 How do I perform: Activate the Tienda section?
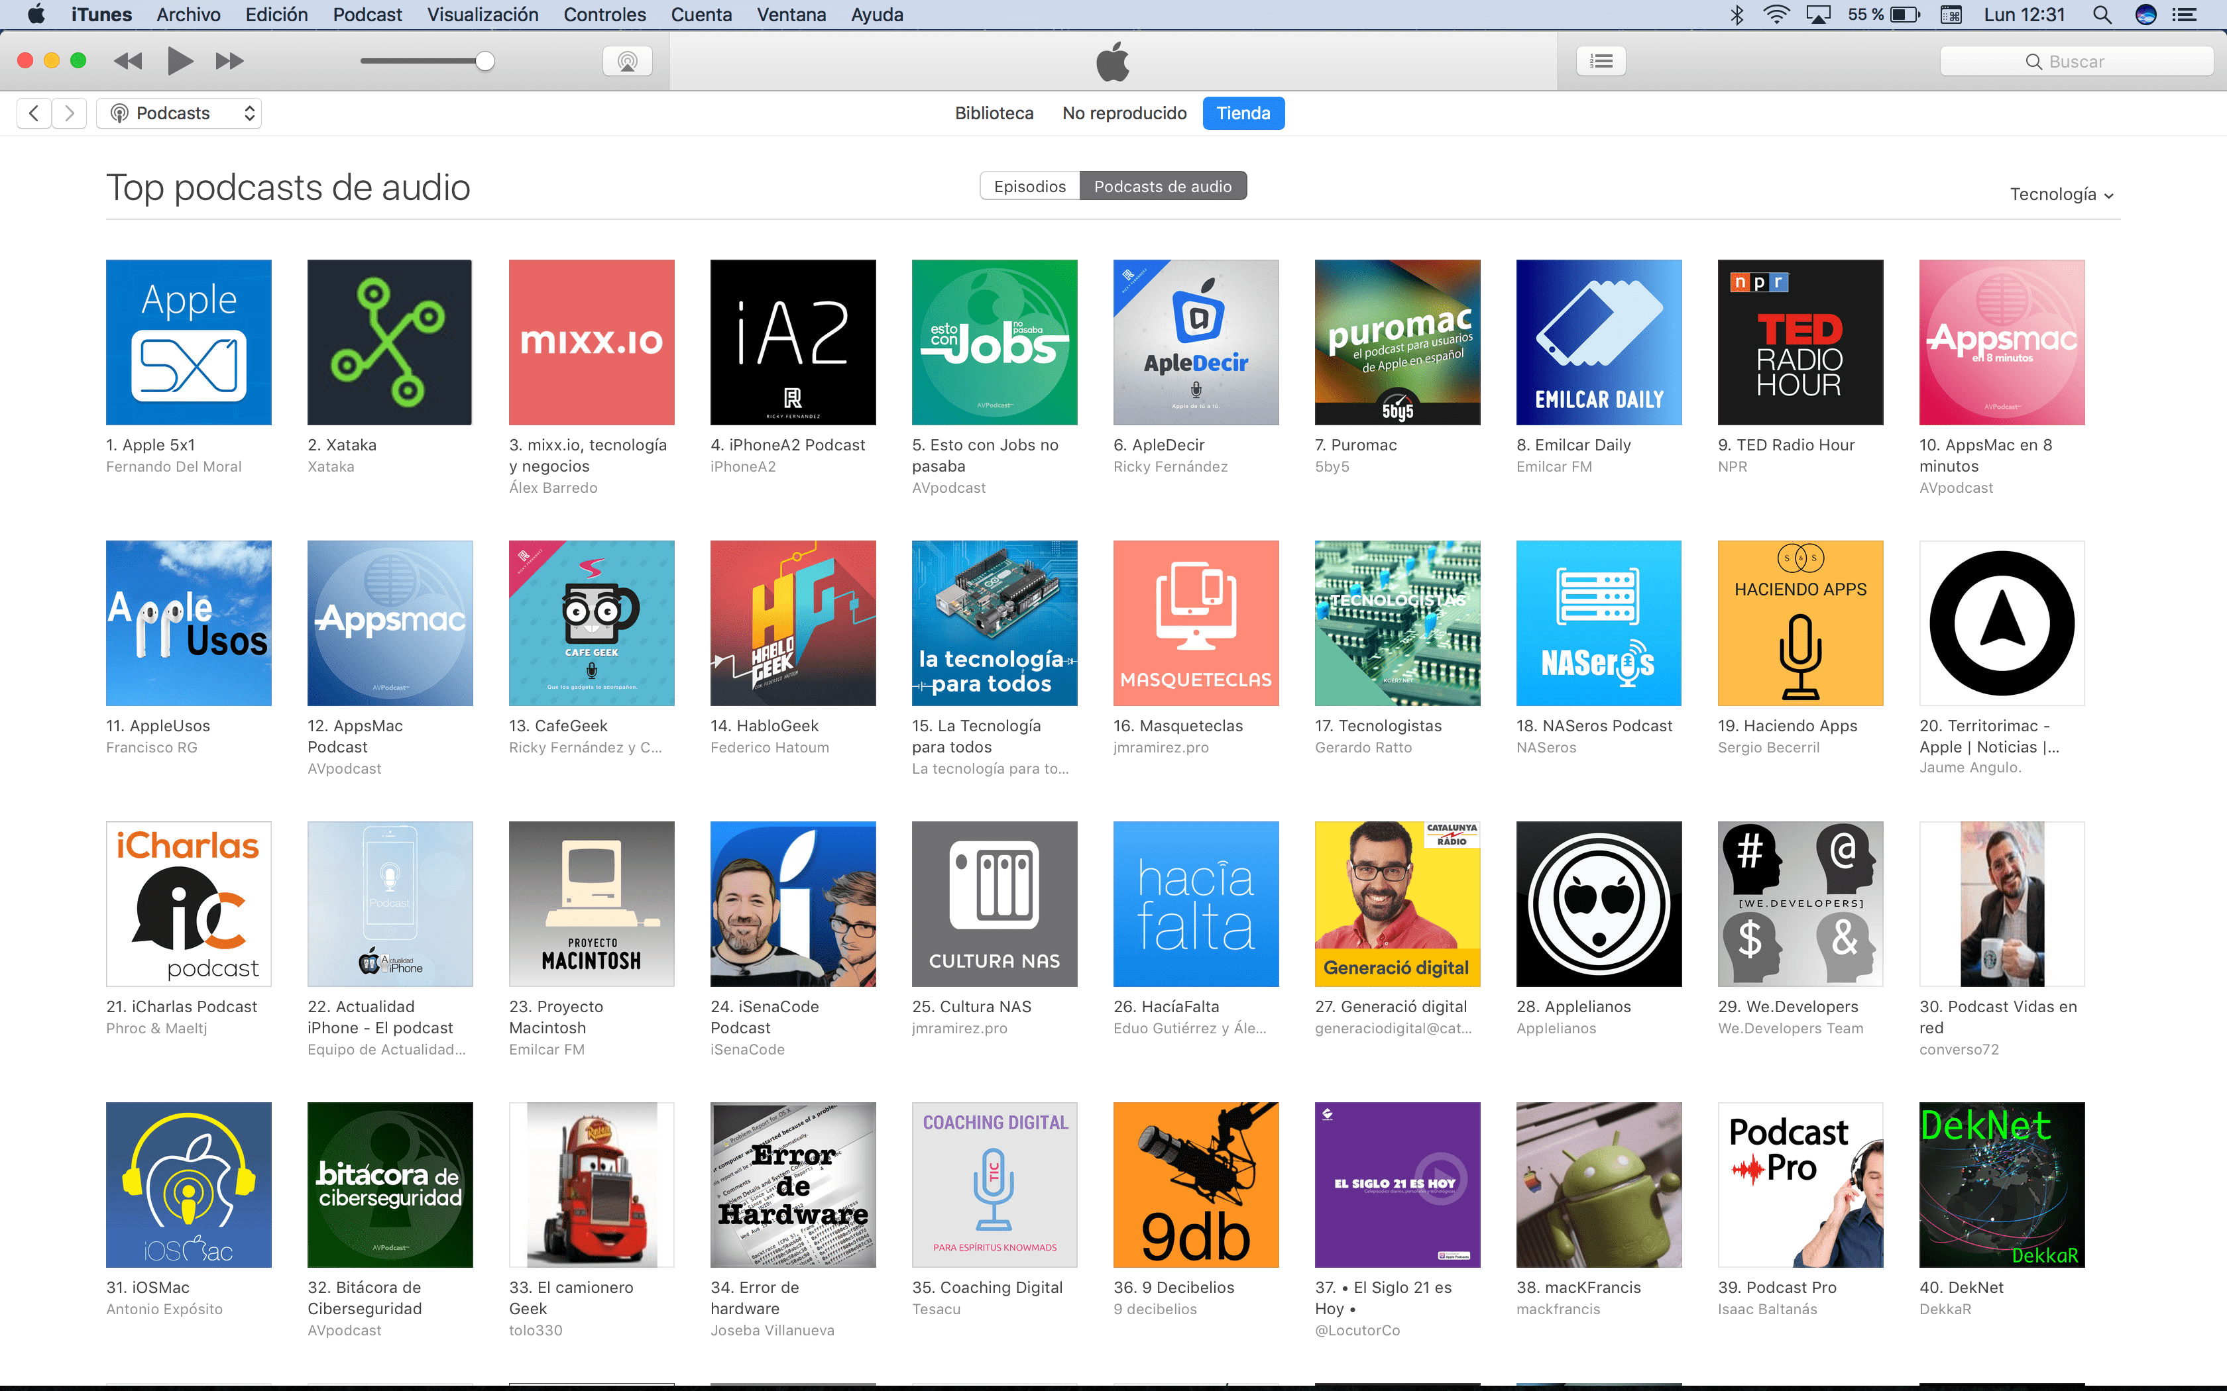coord(1243,112)
